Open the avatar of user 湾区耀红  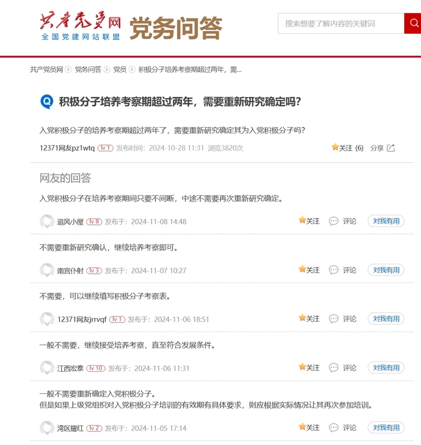[47, 428]
